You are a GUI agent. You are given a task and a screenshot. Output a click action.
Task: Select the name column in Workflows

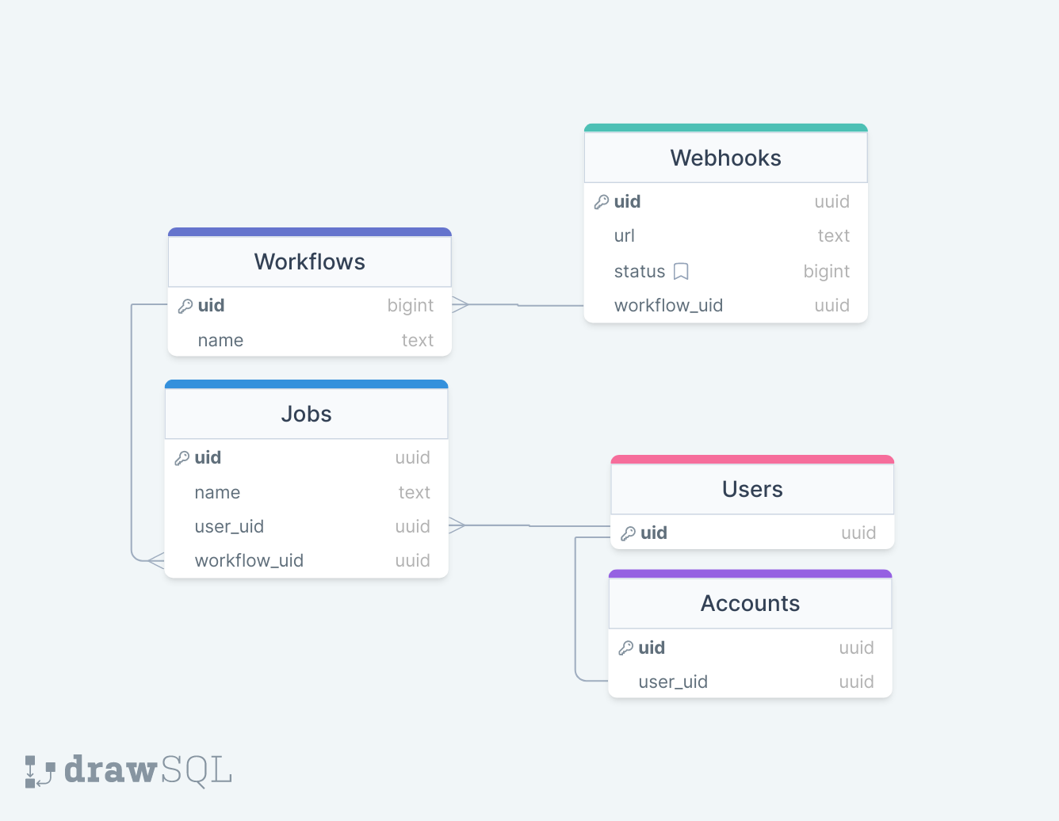(310, 341)
